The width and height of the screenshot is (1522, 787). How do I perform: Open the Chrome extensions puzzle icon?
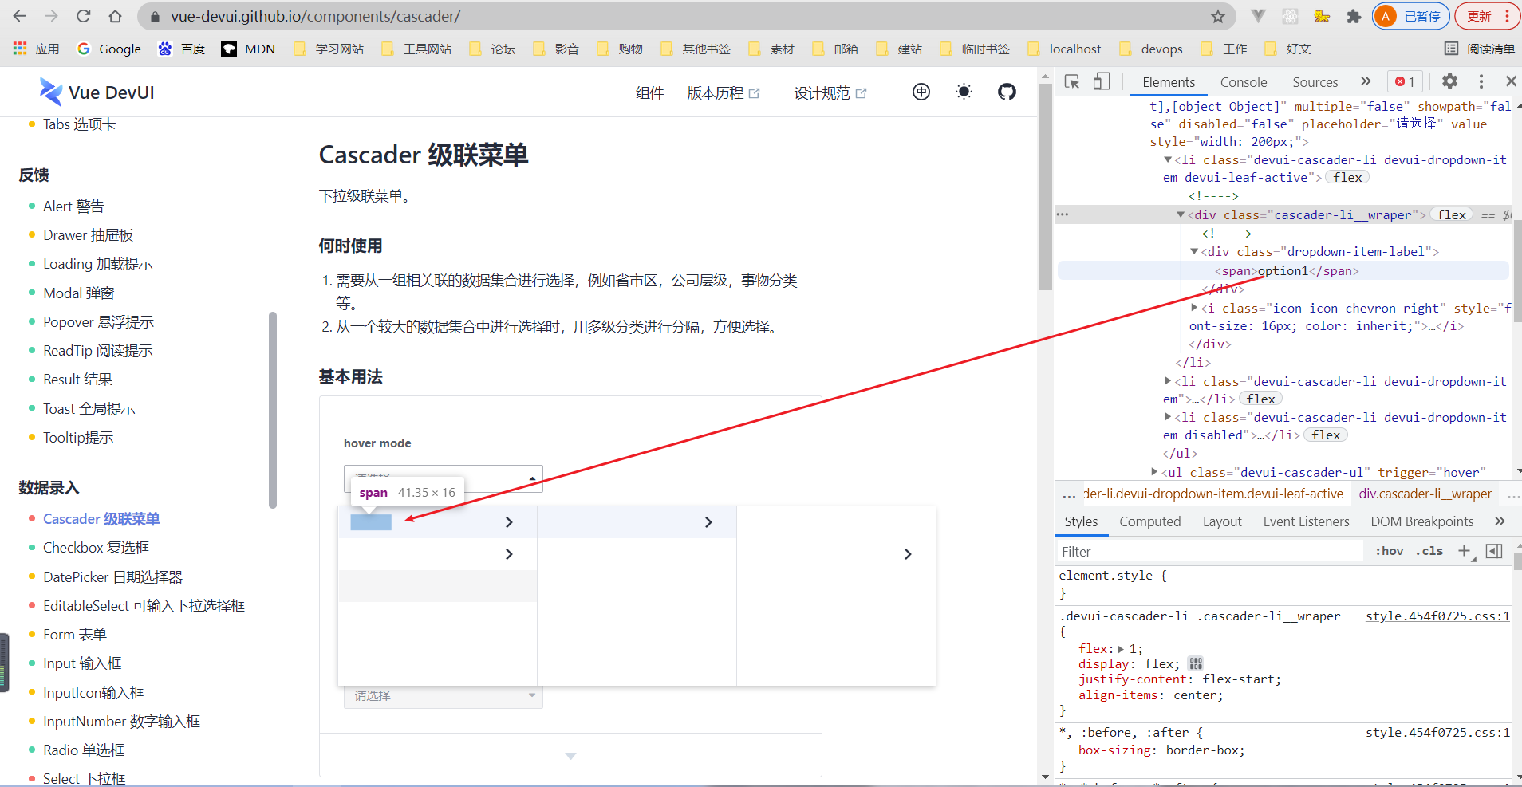(1353, 17)
